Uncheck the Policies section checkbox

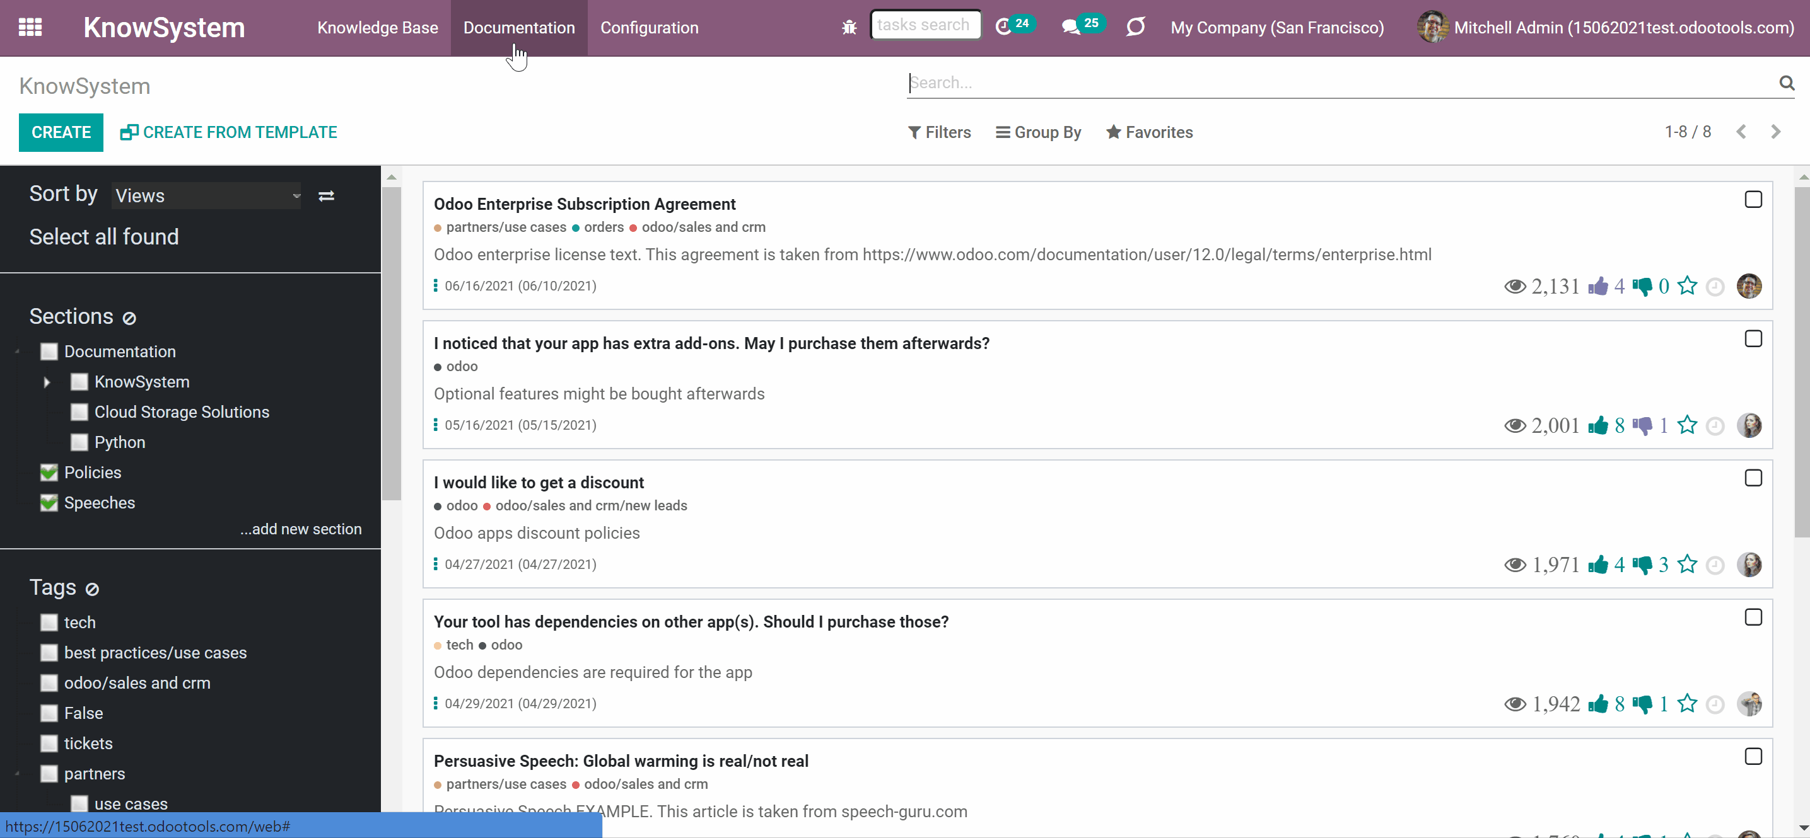pos(49,473)
